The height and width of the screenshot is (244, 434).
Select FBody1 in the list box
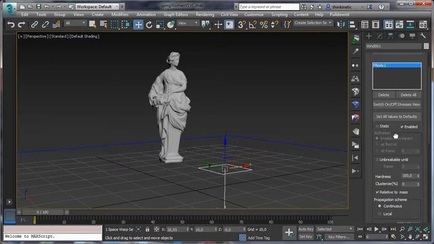[x=397, y=65]
